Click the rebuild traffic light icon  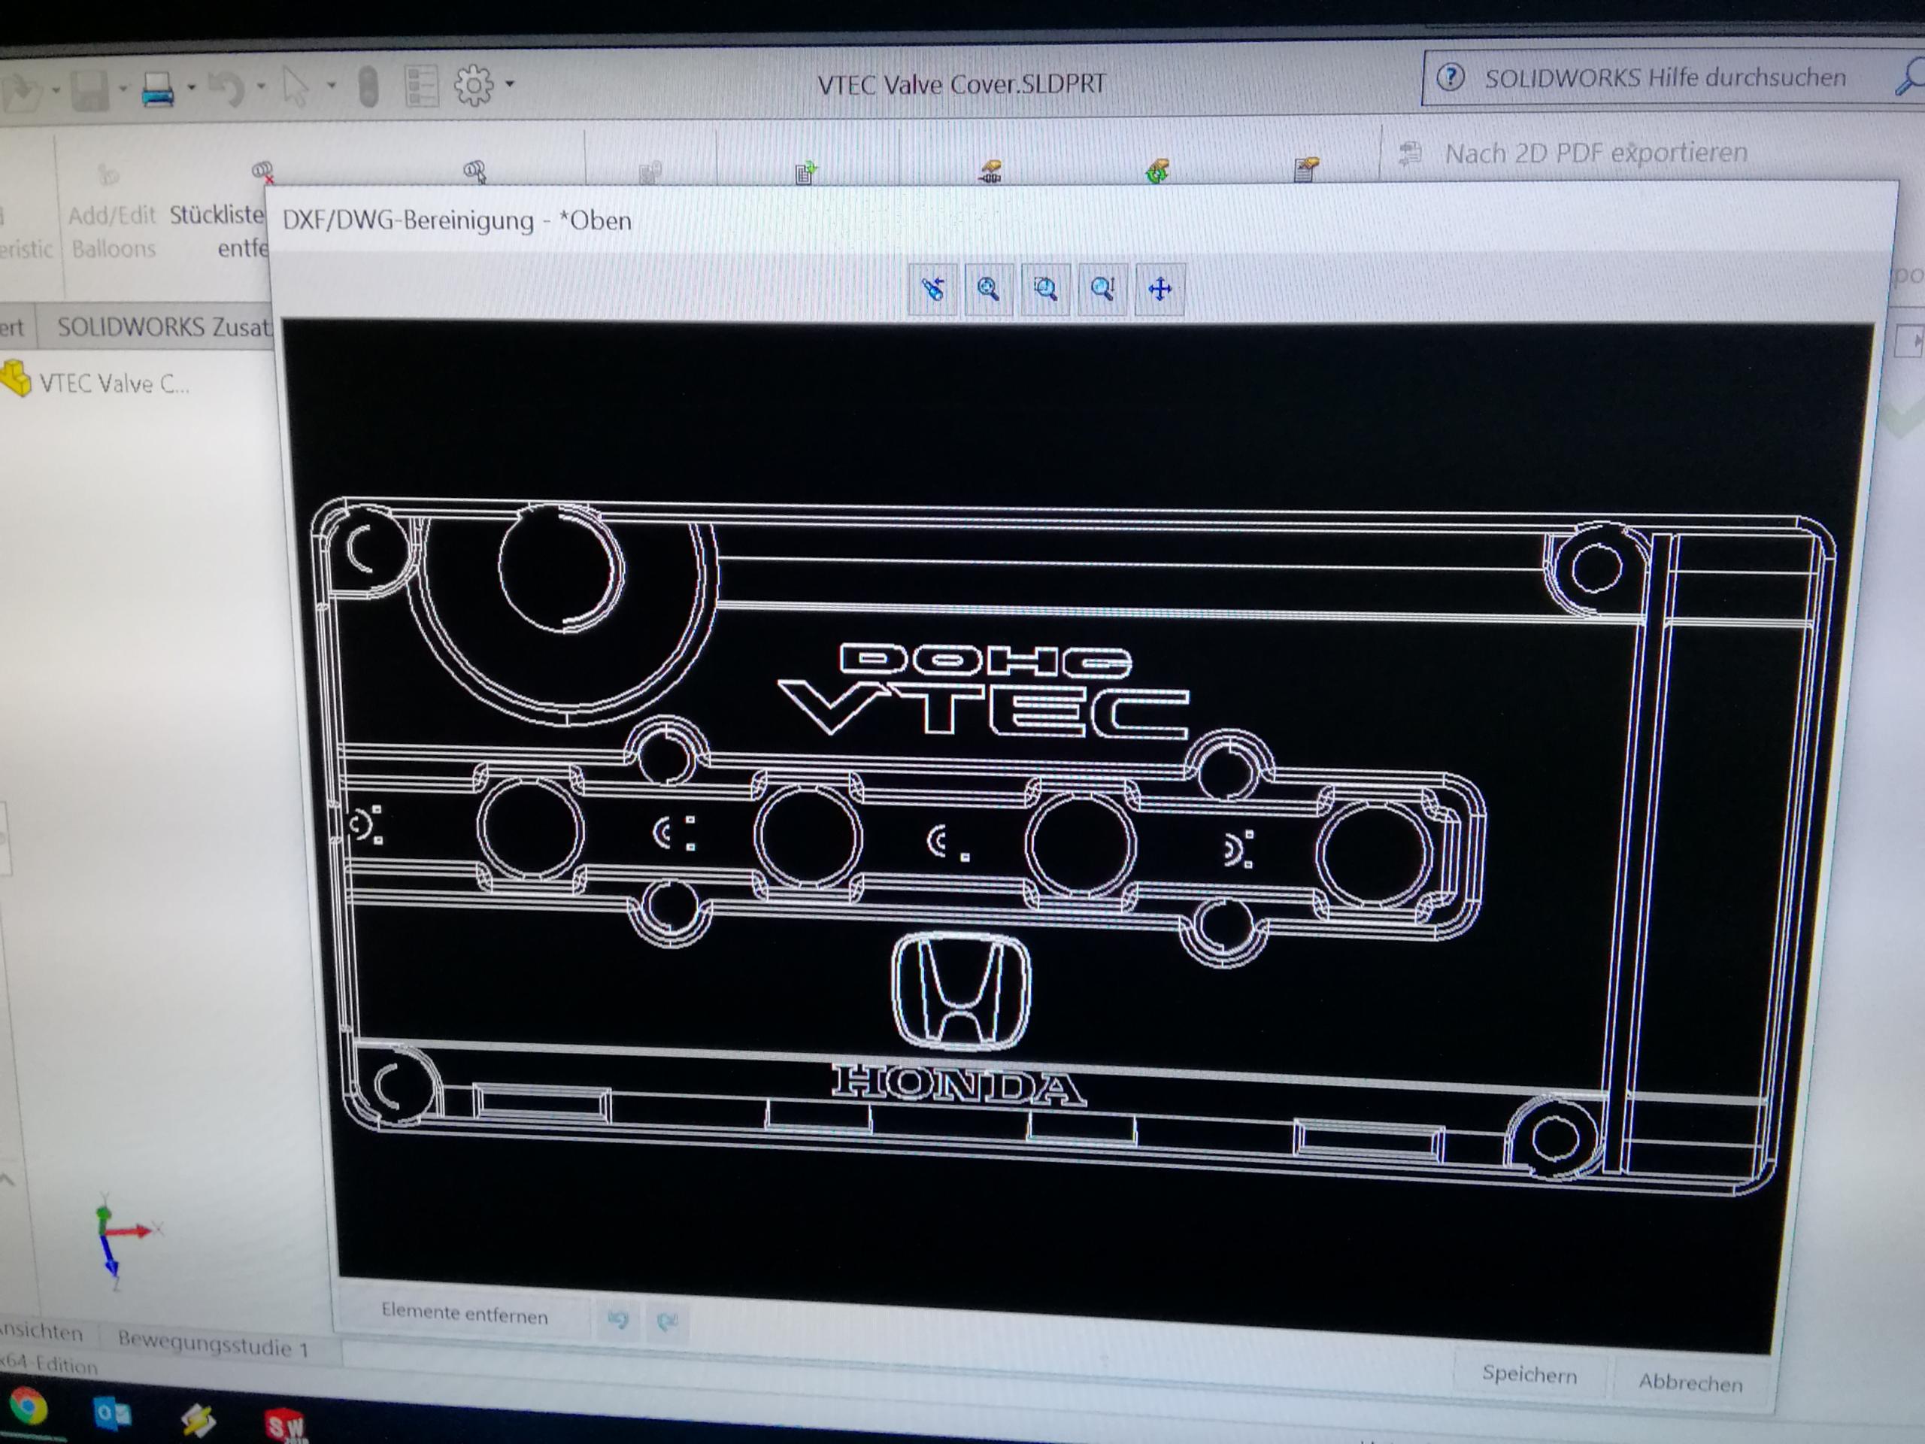tap(369, 87)
